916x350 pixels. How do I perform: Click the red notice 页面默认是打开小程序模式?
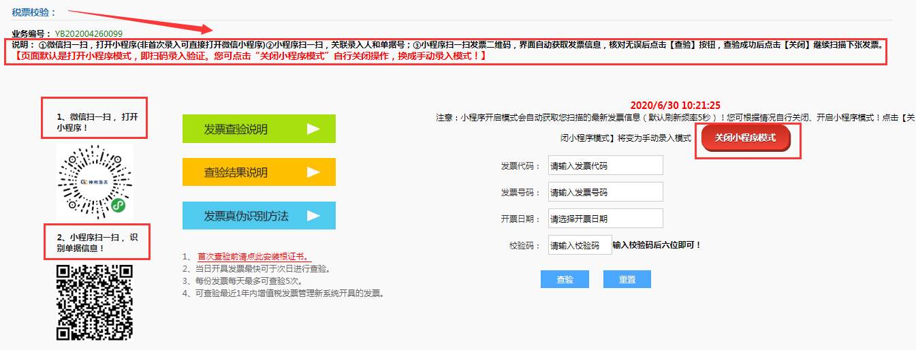click(x=250, y=57)
